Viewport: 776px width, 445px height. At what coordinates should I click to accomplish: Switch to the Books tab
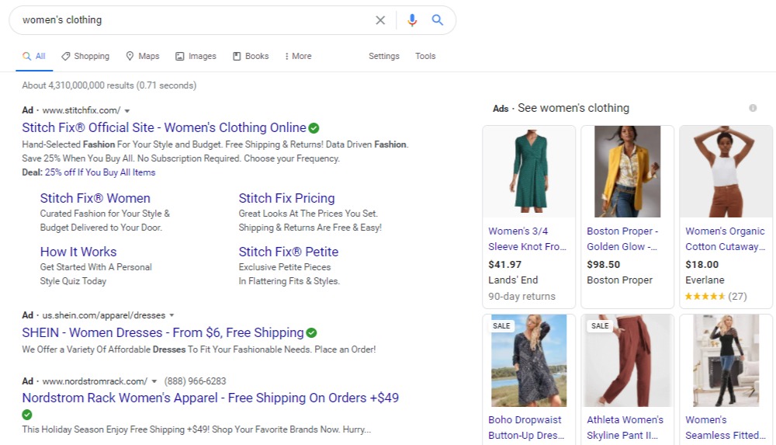pos(251,57)
